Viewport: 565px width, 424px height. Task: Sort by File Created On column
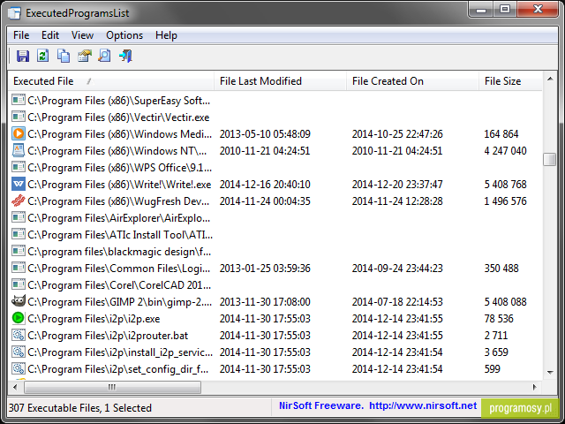tap(412, 81)
